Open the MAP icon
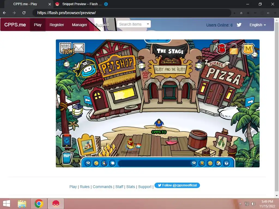Image resolution: width=279 pixels, height=209 pixels. [67, 158]
